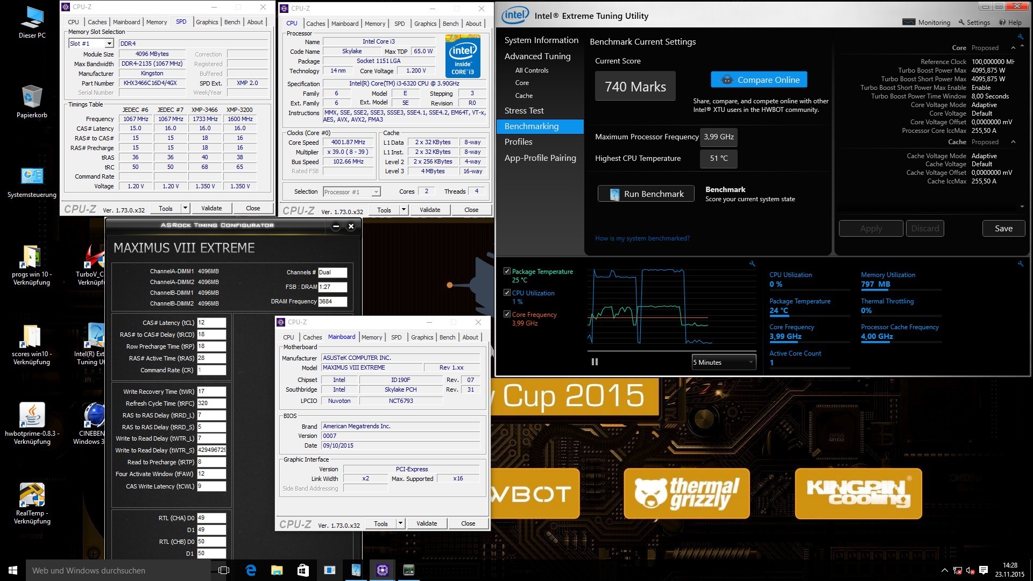Select Stress Test in XTU sidebar
The height and width of the screenshot is (581, 1033).
click(x=524, y=110)
